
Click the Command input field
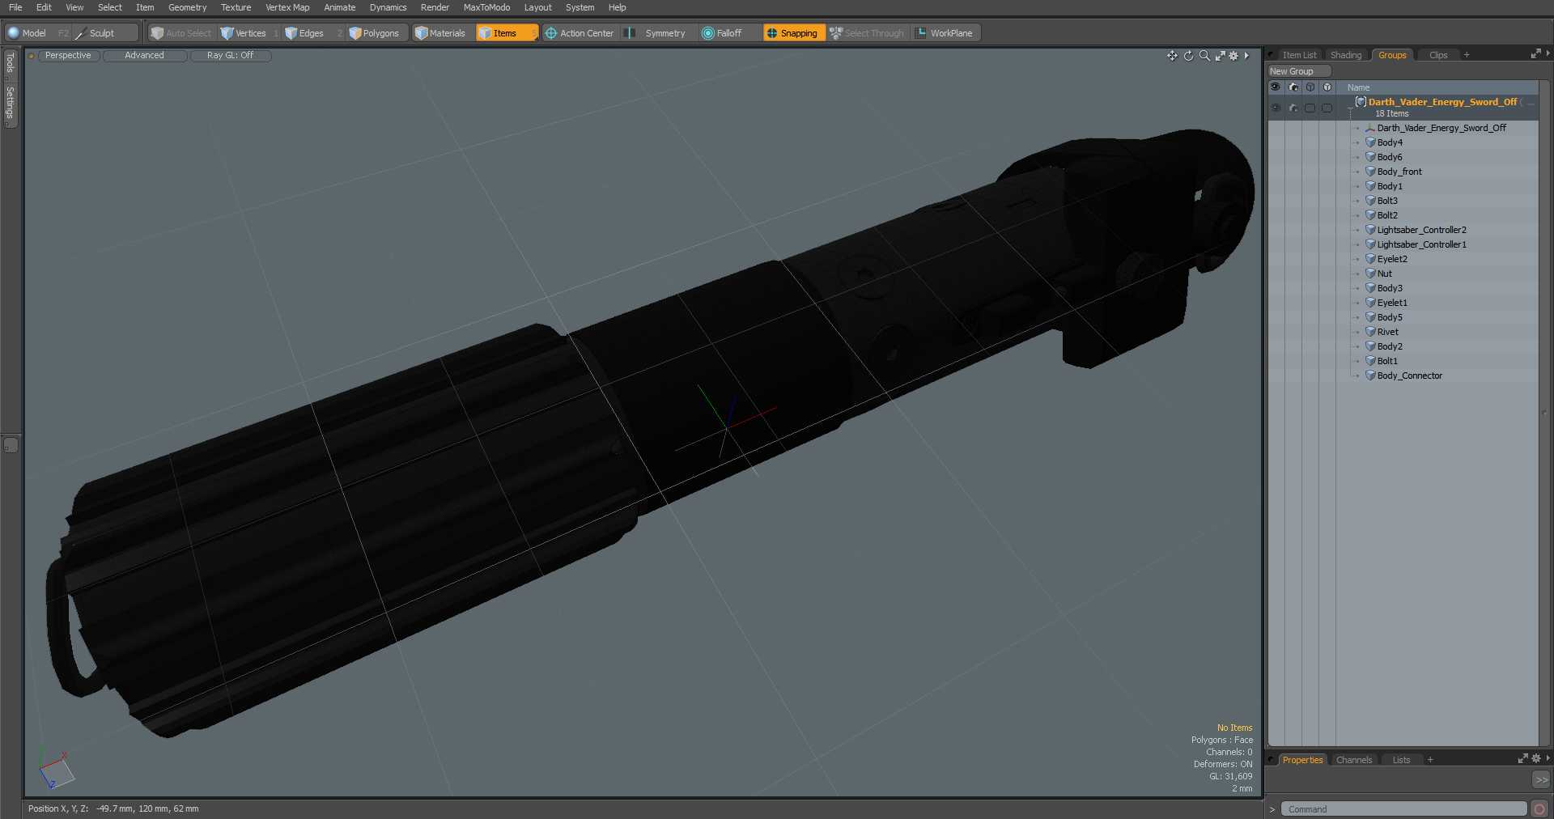pos(1403,809)
